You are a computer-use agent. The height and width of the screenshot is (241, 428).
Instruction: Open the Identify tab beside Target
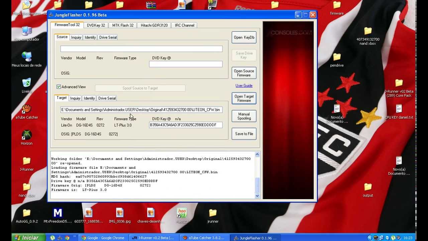89,98
